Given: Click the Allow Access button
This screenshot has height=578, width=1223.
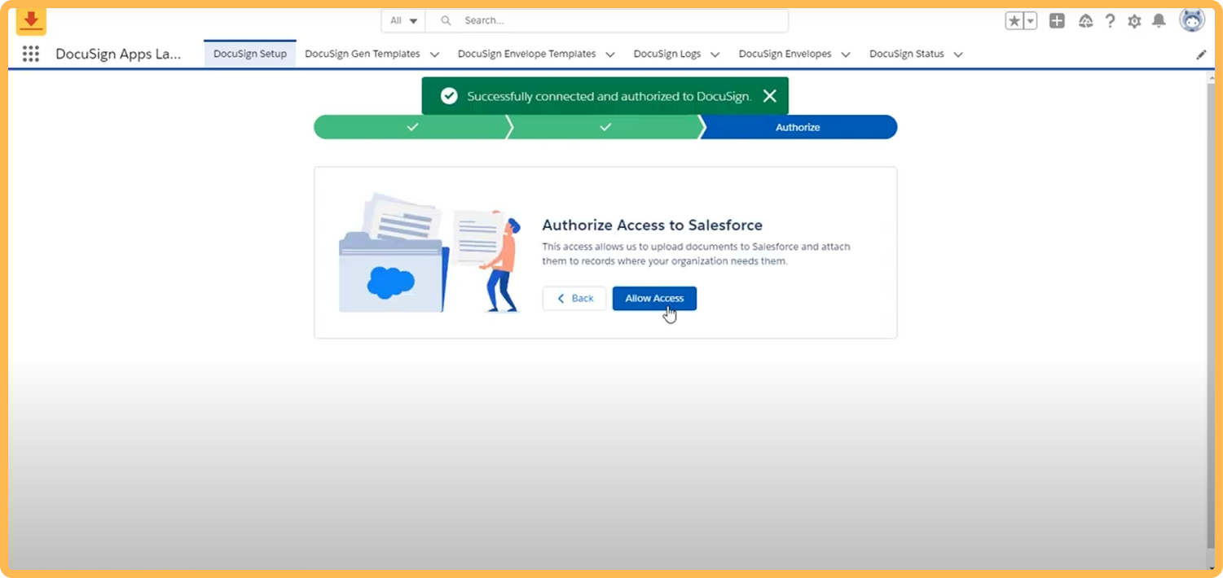Looking at the screenshot, I should tap(654, 298).
